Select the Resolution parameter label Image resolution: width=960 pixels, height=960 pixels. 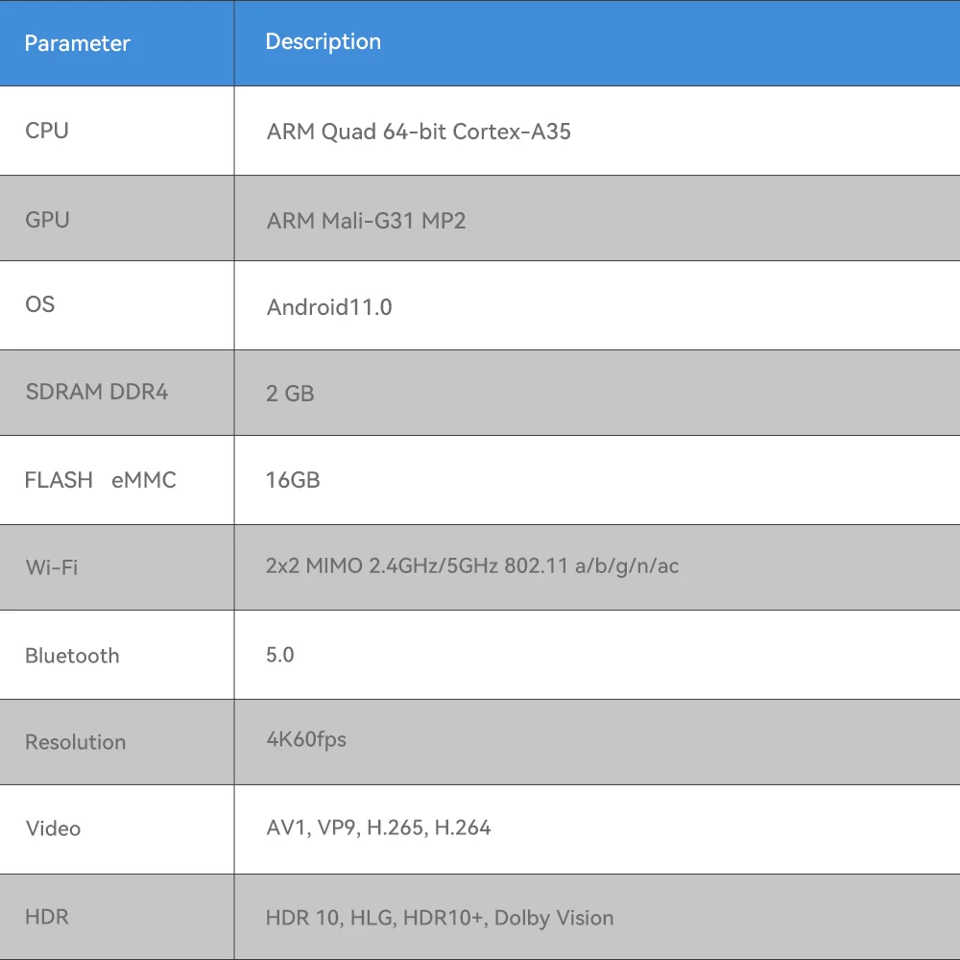pyautogui.click(x=75, y=742)
